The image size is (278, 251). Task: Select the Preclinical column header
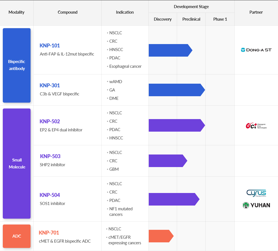click(x=191, y=19)
